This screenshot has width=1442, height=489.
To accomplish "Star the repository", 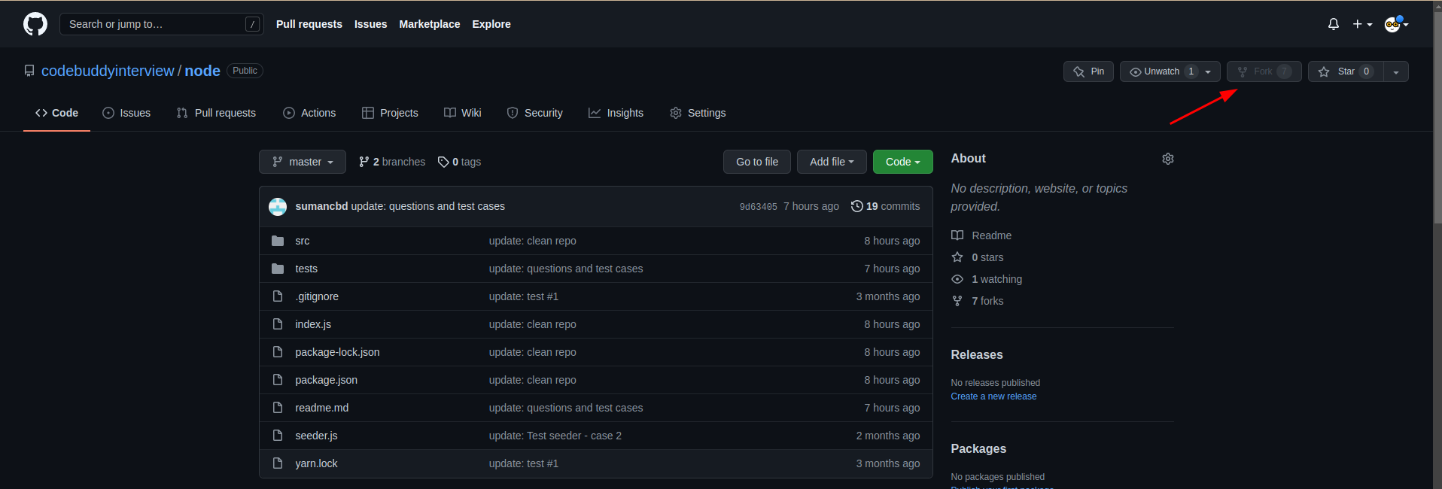I will coord(1346,71).
